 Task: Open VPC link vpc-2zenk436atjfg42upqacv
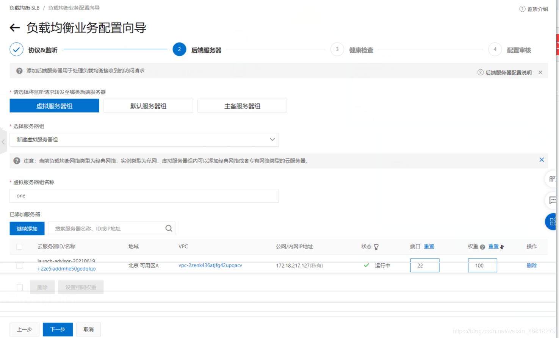tap(210, 265)
